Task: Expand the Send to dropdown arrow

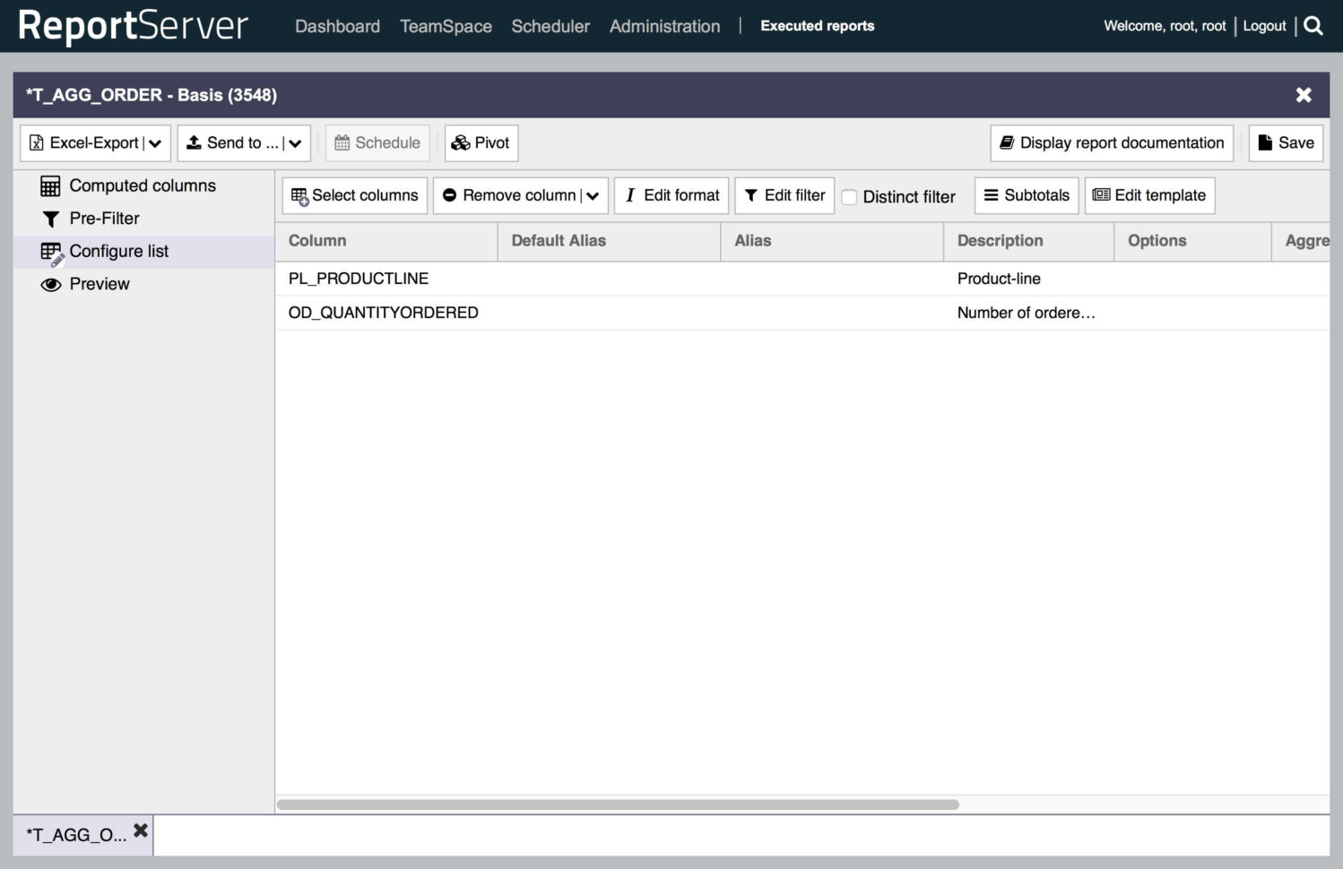Action: coord(295,143)
